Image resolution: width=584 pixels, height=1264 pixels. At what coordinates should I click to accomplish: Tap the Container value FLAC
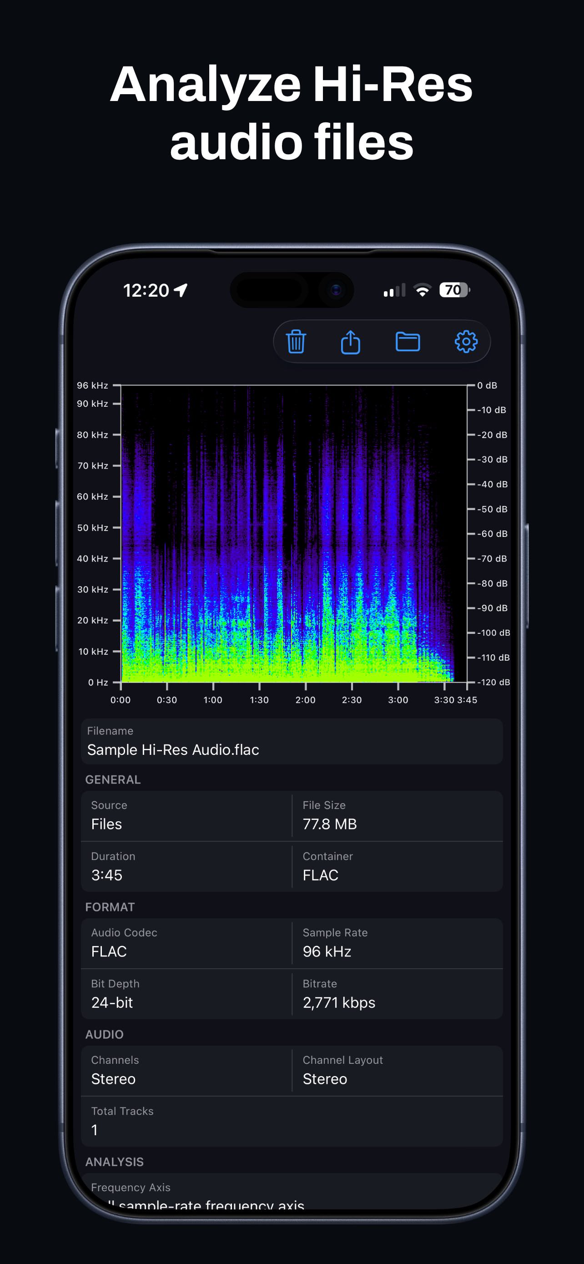tap(320, 875)
